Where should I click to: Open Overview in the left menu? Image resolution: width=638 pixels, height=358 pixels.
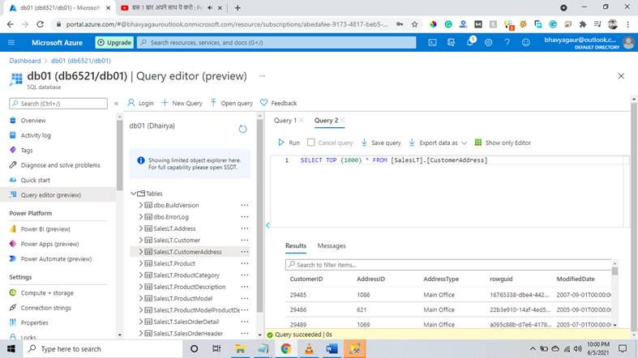[33, 121]
